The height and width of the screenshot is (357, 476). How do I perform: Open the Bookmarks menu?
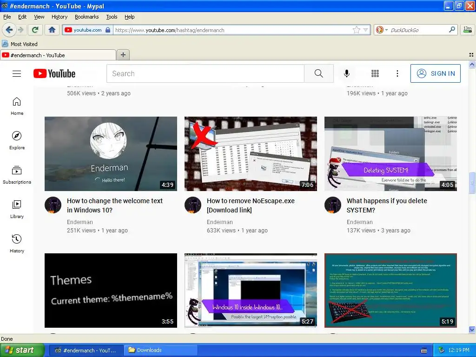[x=87, y=17]
